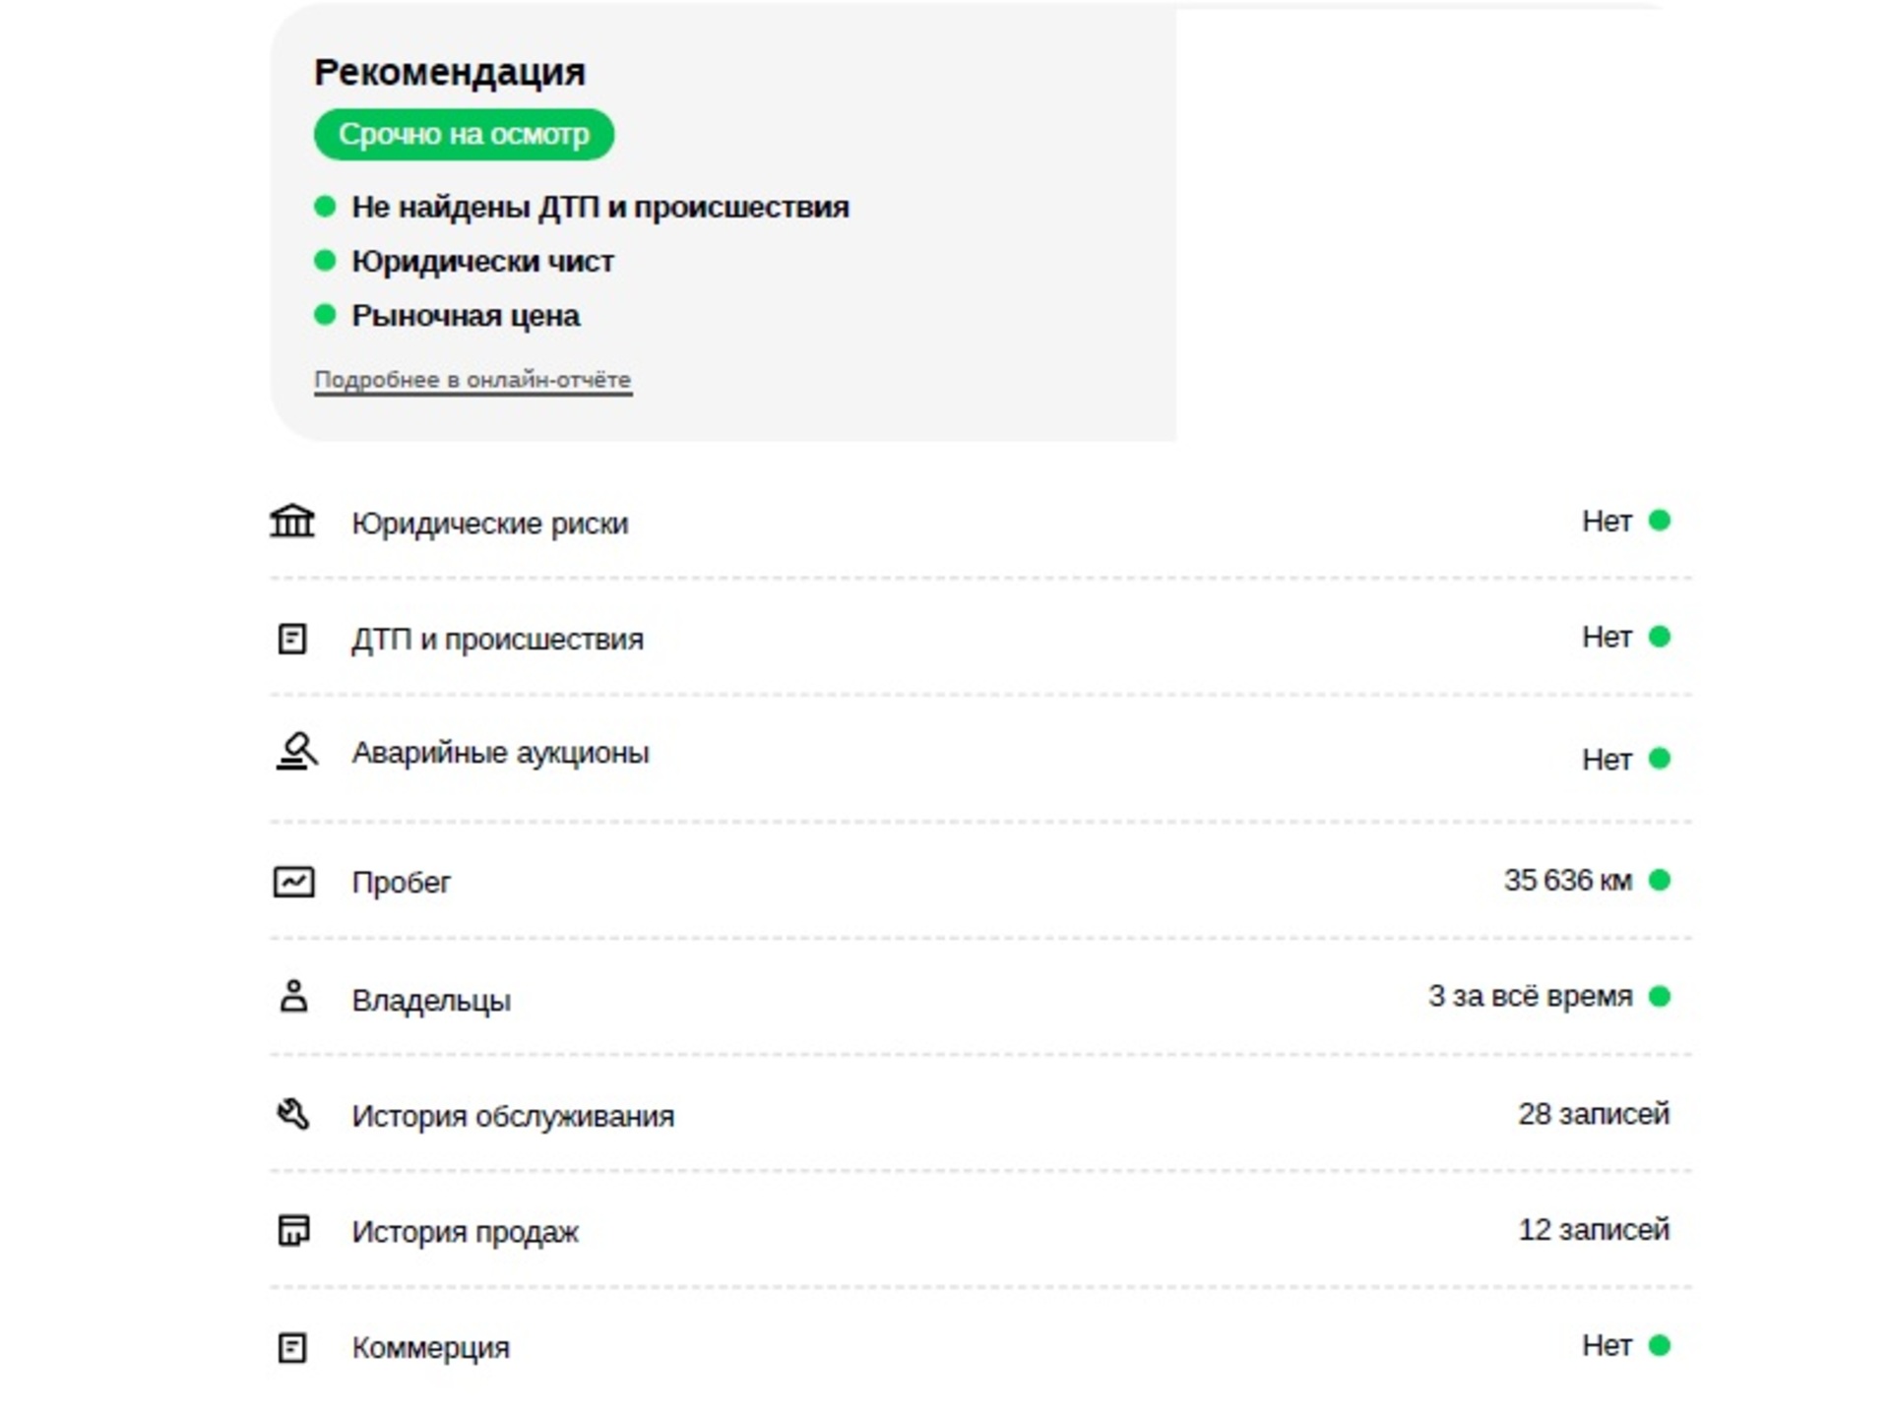Click the green dot beside Аварийные аукционы status
The height and width of the screenshot is (1417, 1890).
[1660, 759]
